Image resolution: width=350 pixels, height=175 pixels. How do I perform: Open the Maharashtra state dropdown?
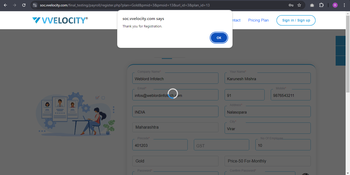(175, 127)
